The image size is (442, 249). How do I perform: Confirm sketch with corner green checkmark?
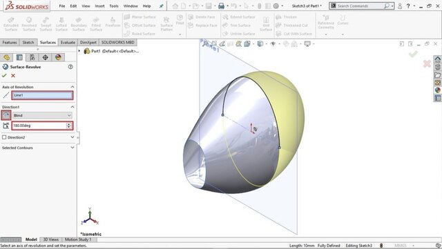(413, 54)
